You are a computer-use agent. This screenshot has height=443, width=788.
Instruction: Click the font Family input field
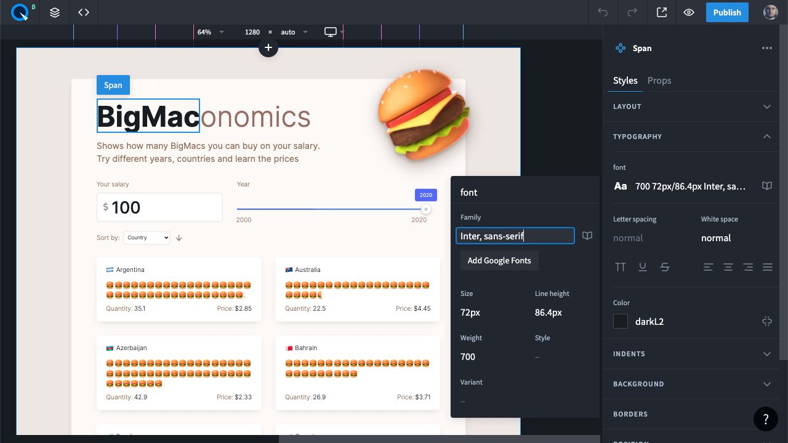[515, 236]
